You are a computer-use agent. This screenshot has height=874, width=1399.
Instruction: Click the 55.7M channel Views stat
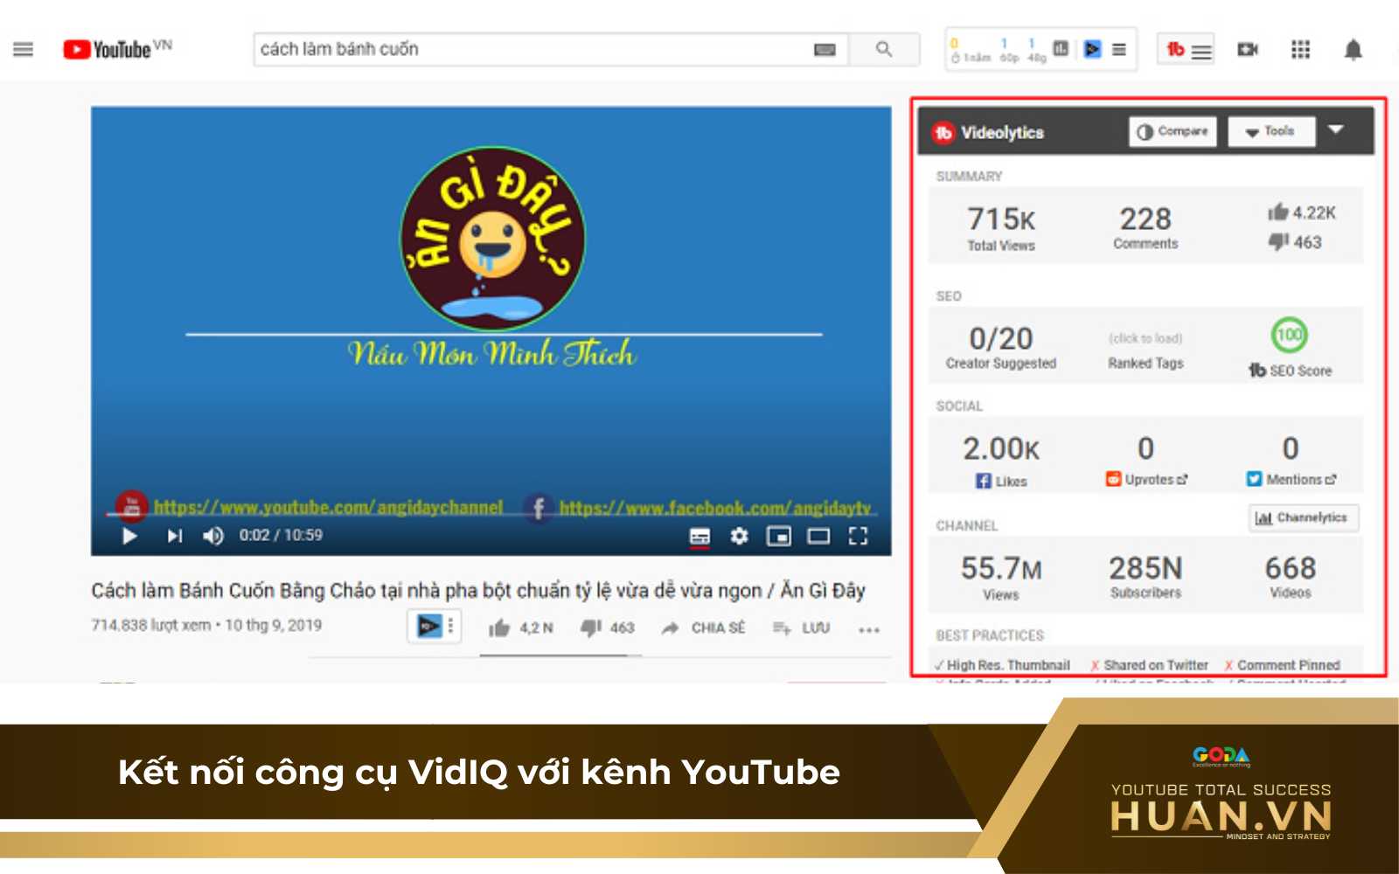pos(1001,578)
